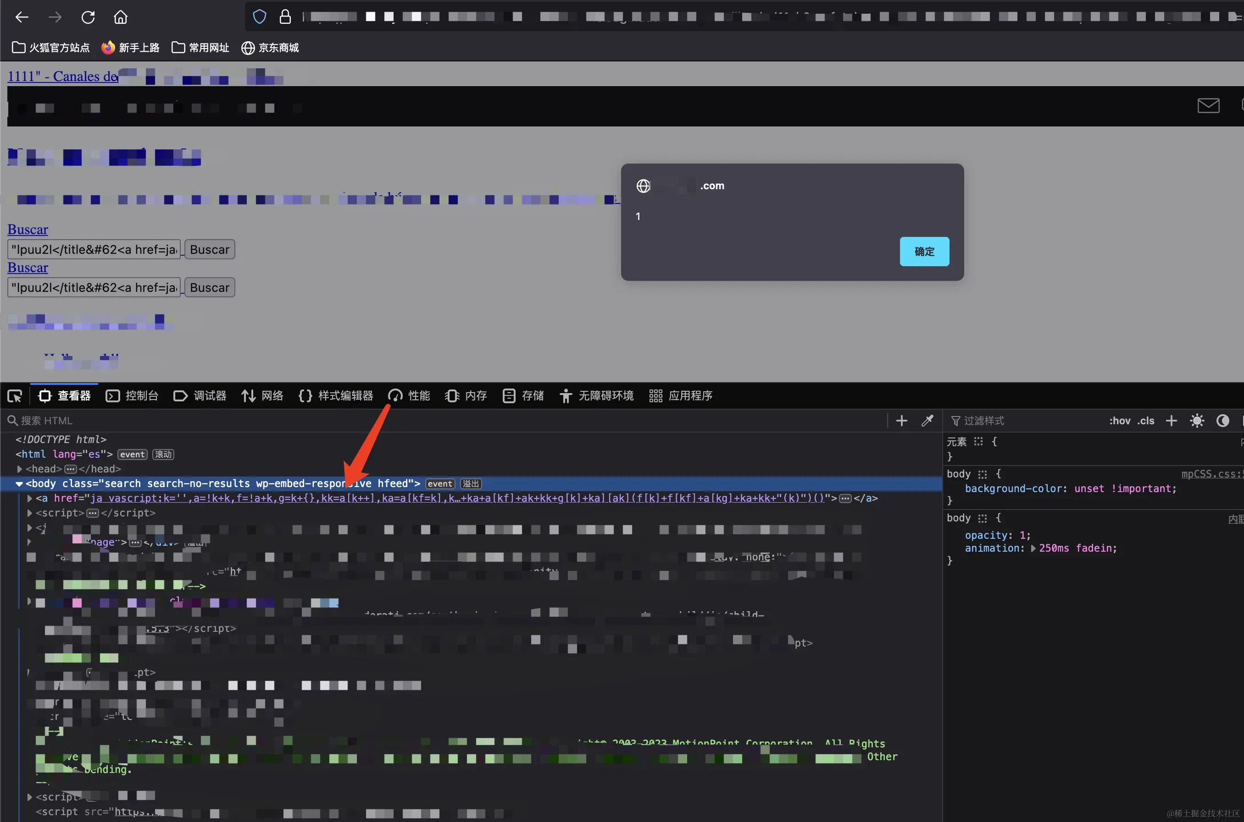Click the mail envelope icon on page
The image size is (1244, 822).
(x=1208, y=105)
